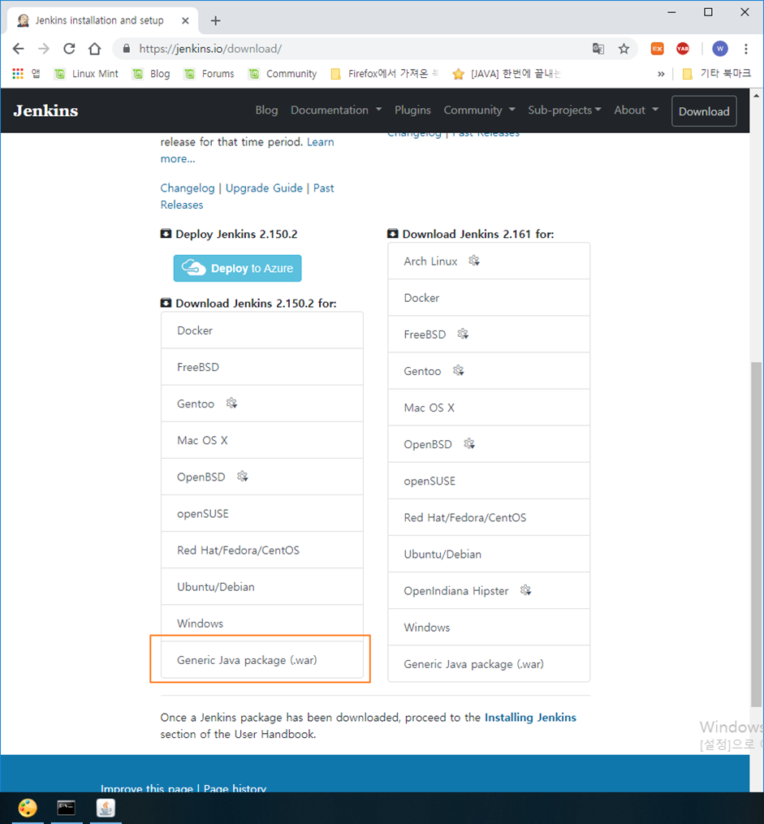Viewport: 764px width, 824px height.
Task: Open the W profile avatar
Action: 720,49
